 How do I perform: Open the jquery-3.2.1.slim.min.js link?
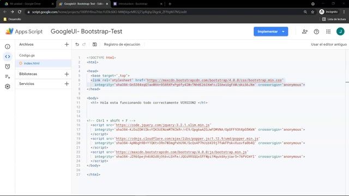(163, 125)
